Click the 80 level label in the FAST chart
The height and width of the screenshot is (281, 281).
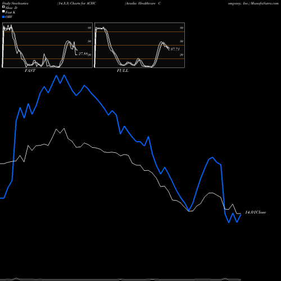(x=89, y=28)
